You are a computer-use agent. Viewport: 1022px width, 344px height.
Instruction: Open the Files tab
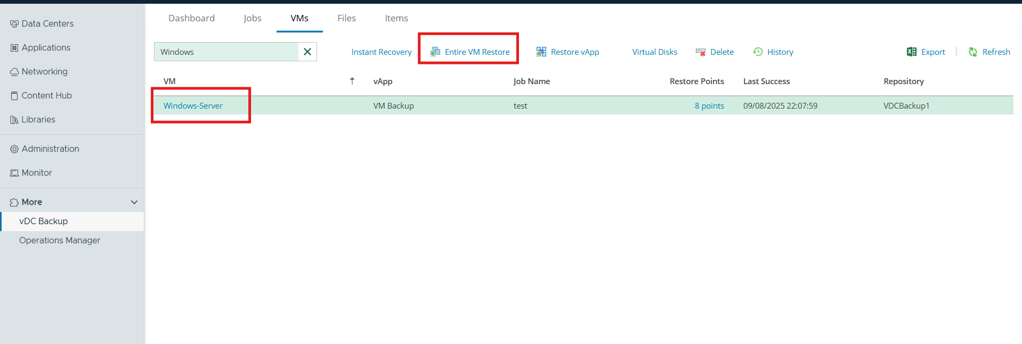tap(347, 18)
